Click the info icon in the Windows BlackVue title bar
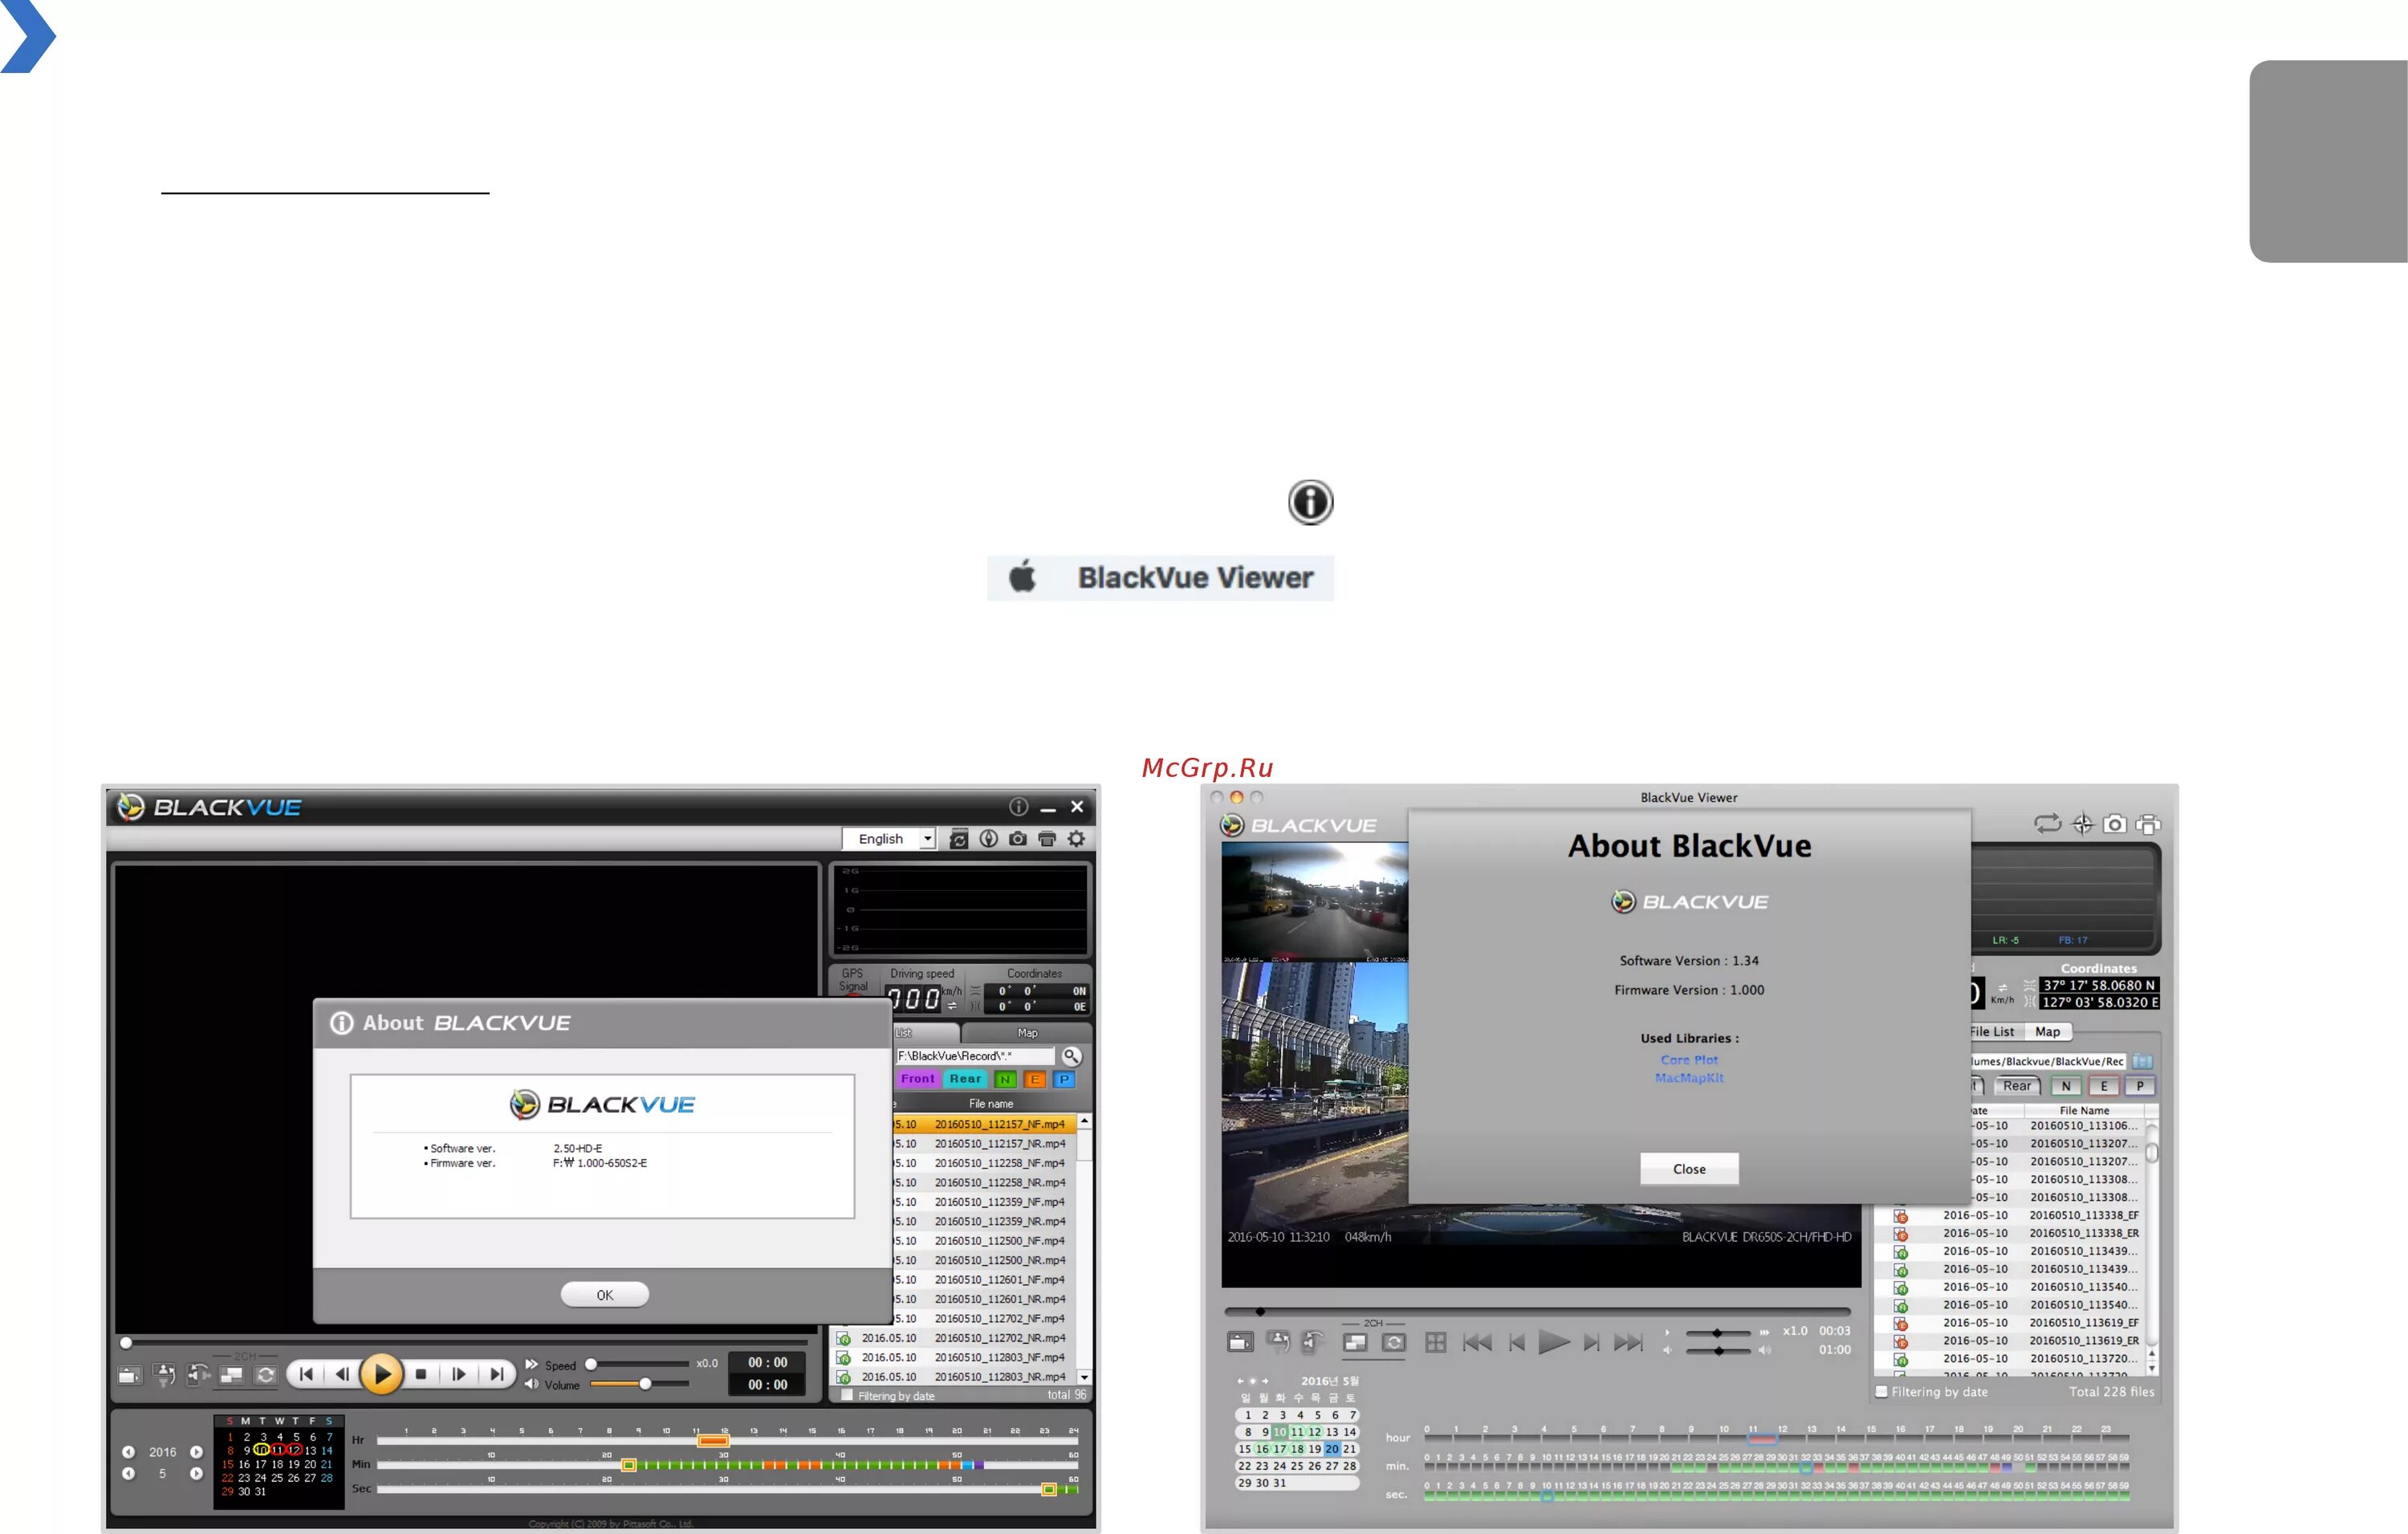The width and height of the screenshot is (2408, 1534). 1018,807
